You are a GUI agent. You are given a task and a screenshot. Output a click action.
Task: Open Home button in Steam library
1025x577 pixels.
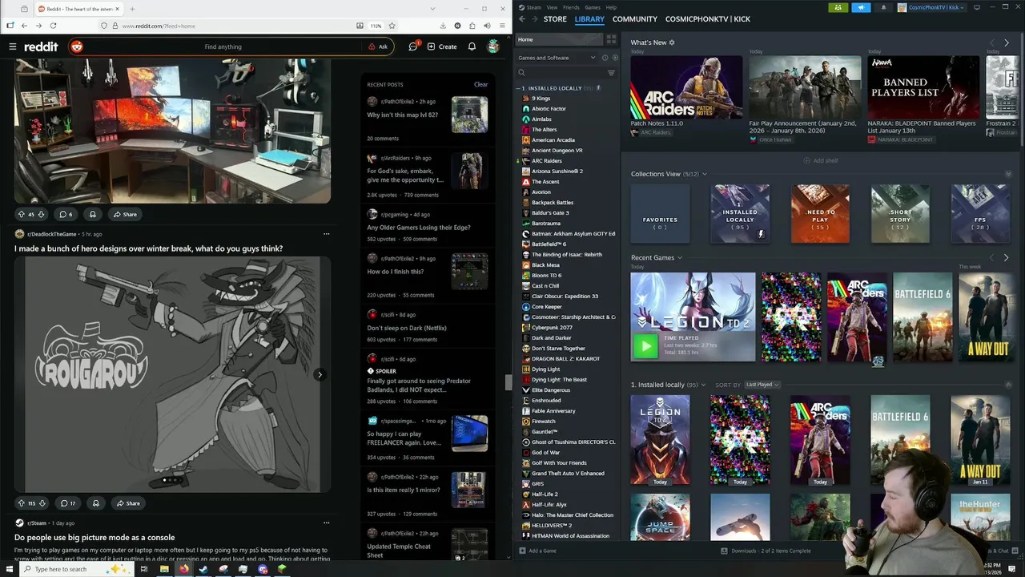tap(559, 39)
